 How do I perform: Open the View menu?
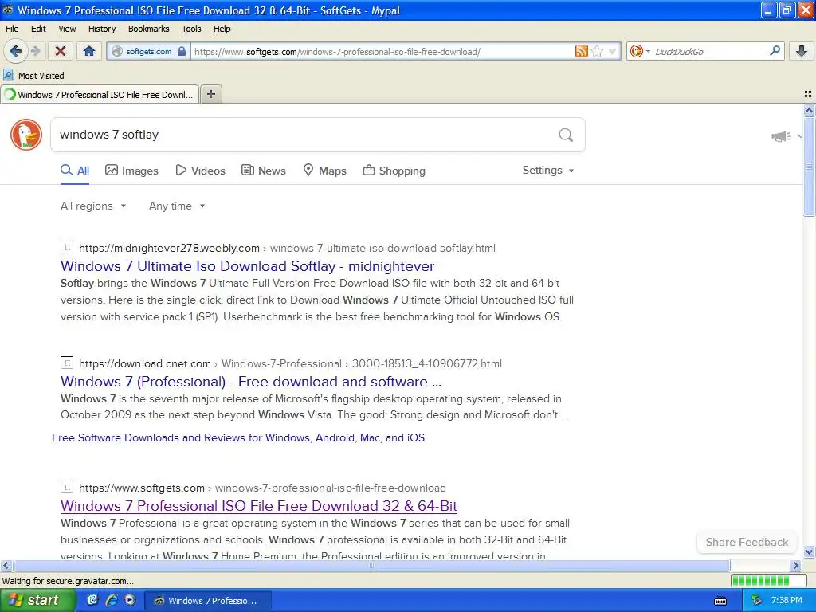pyautogui.click(x=67, y=29)
